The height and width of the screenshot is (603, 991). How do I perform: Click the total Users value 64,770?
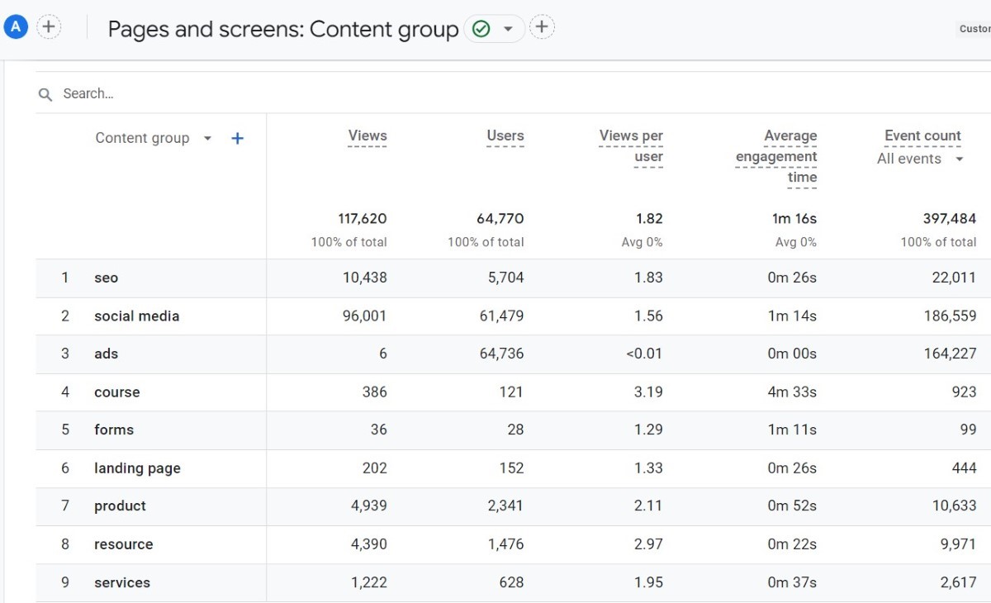(x=500, y=219)
